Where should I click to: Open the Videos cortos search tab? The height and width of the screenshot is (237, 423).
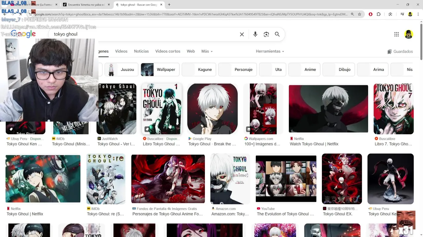pyautogui.click(x=168, y=51)
